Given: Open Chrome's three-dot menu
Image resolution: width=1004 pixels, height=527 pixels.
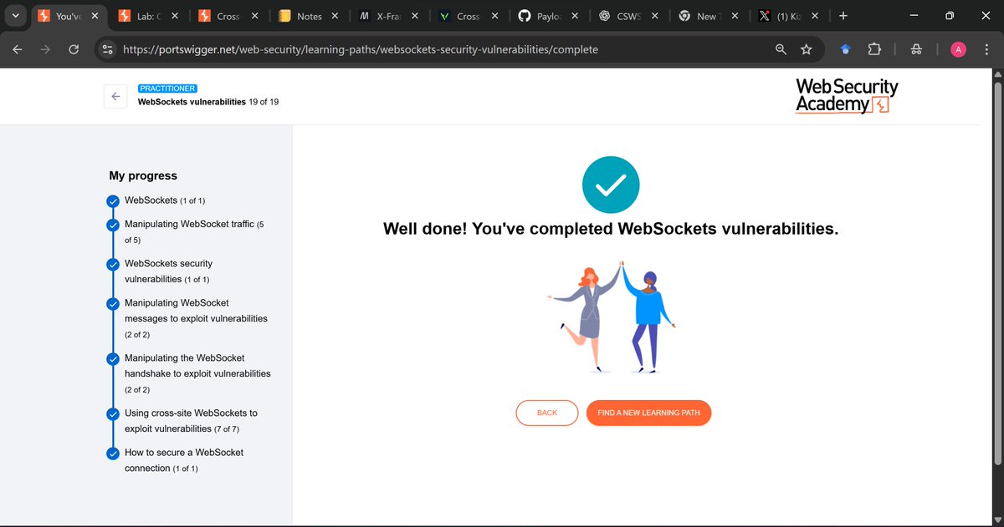Looking at the screenshot, I should [x=987, y=49].
